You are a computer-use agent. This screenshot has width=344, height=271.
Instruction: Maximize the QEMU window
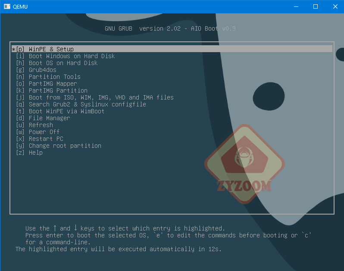315,6
